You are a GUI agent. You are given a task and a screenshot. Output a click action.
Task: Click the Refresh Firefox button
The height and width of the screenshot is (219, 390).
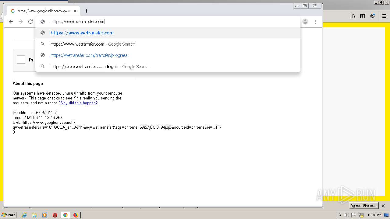point(363,206)
